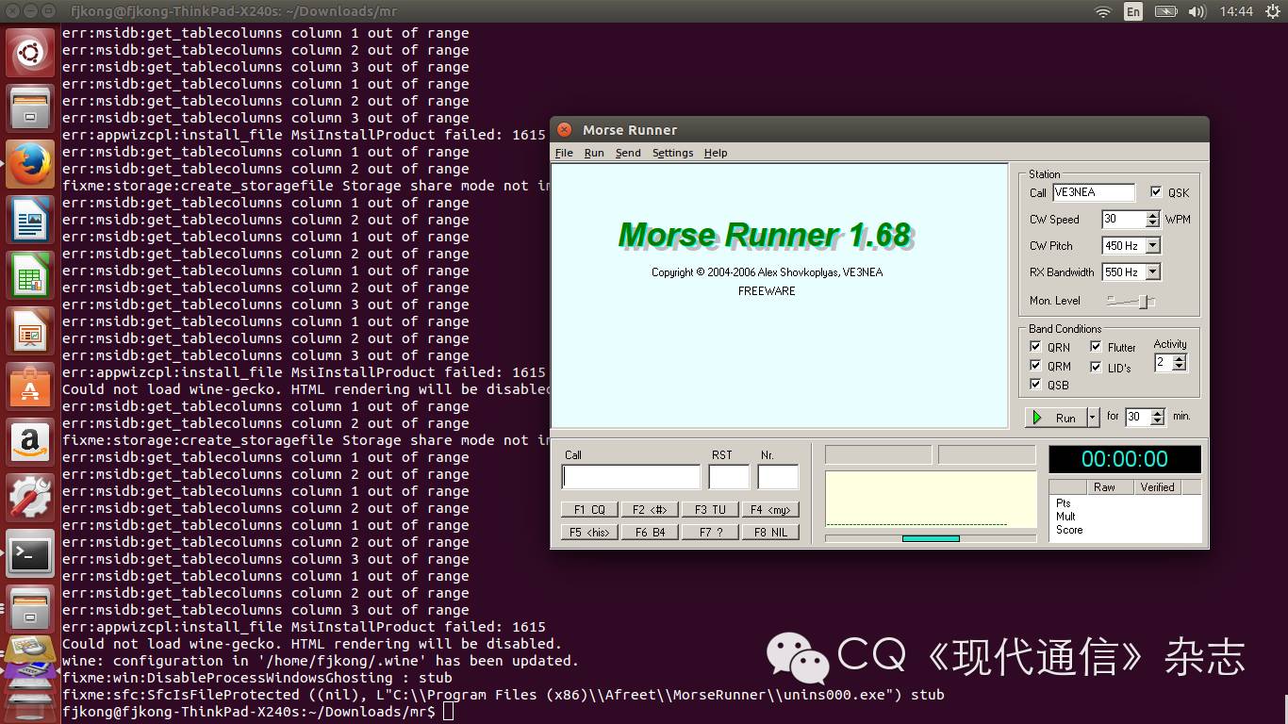1288x724 pixels.
Task: Click the F8 NIL button
Action: tap(770, 533)
